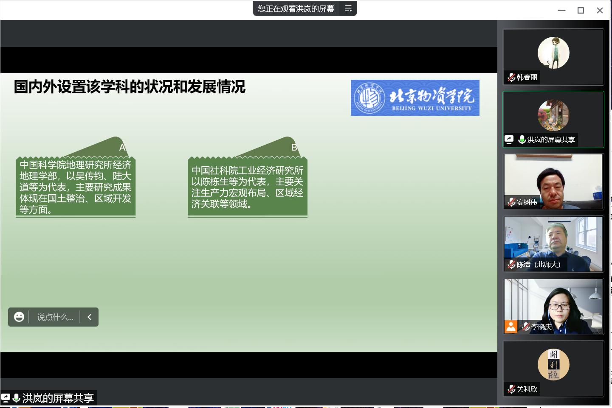Image resolution: width=612 pixels, height=408 pixels.
Task: Click the active green microphone in 洪岚's tile
Action: 522,140
